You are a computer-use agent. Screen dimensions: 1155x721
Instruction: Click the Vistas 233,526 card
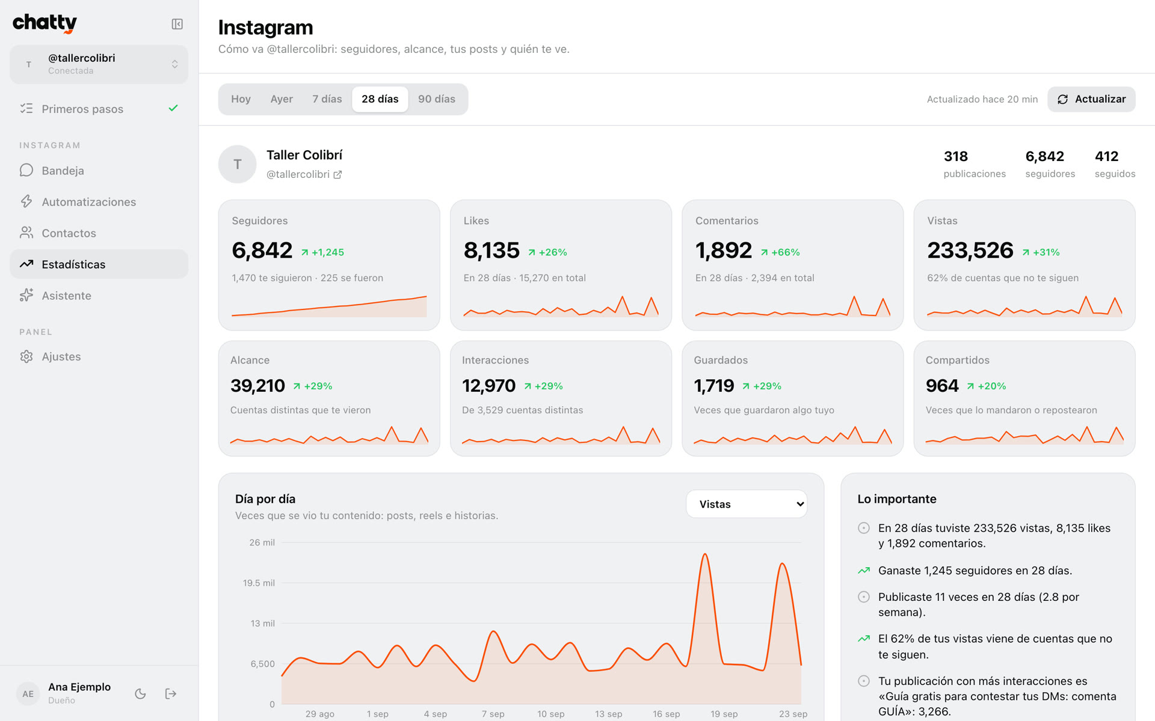1024,265
